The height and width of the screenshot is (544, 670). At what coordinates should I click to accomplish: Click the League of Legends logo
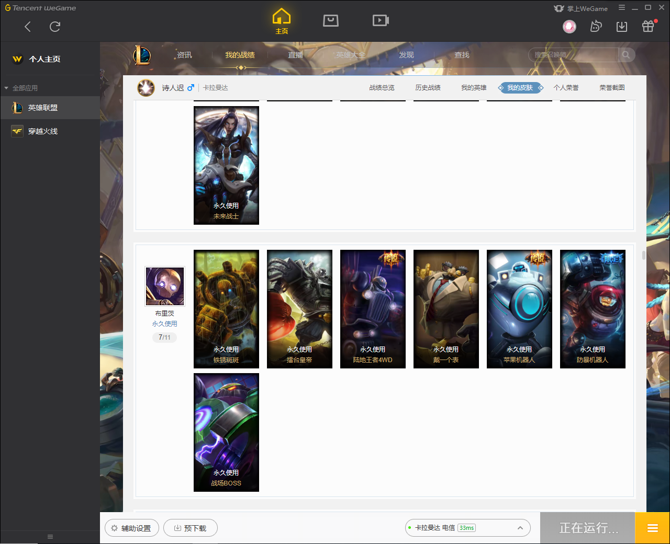[141, 55]
